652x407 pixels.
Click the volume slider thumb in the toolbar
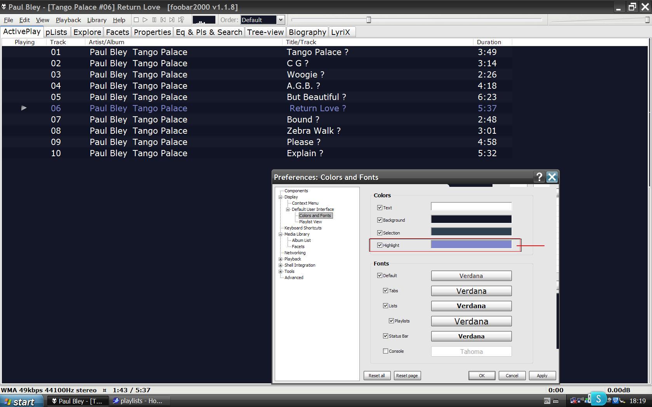click(x=647, y=20)
